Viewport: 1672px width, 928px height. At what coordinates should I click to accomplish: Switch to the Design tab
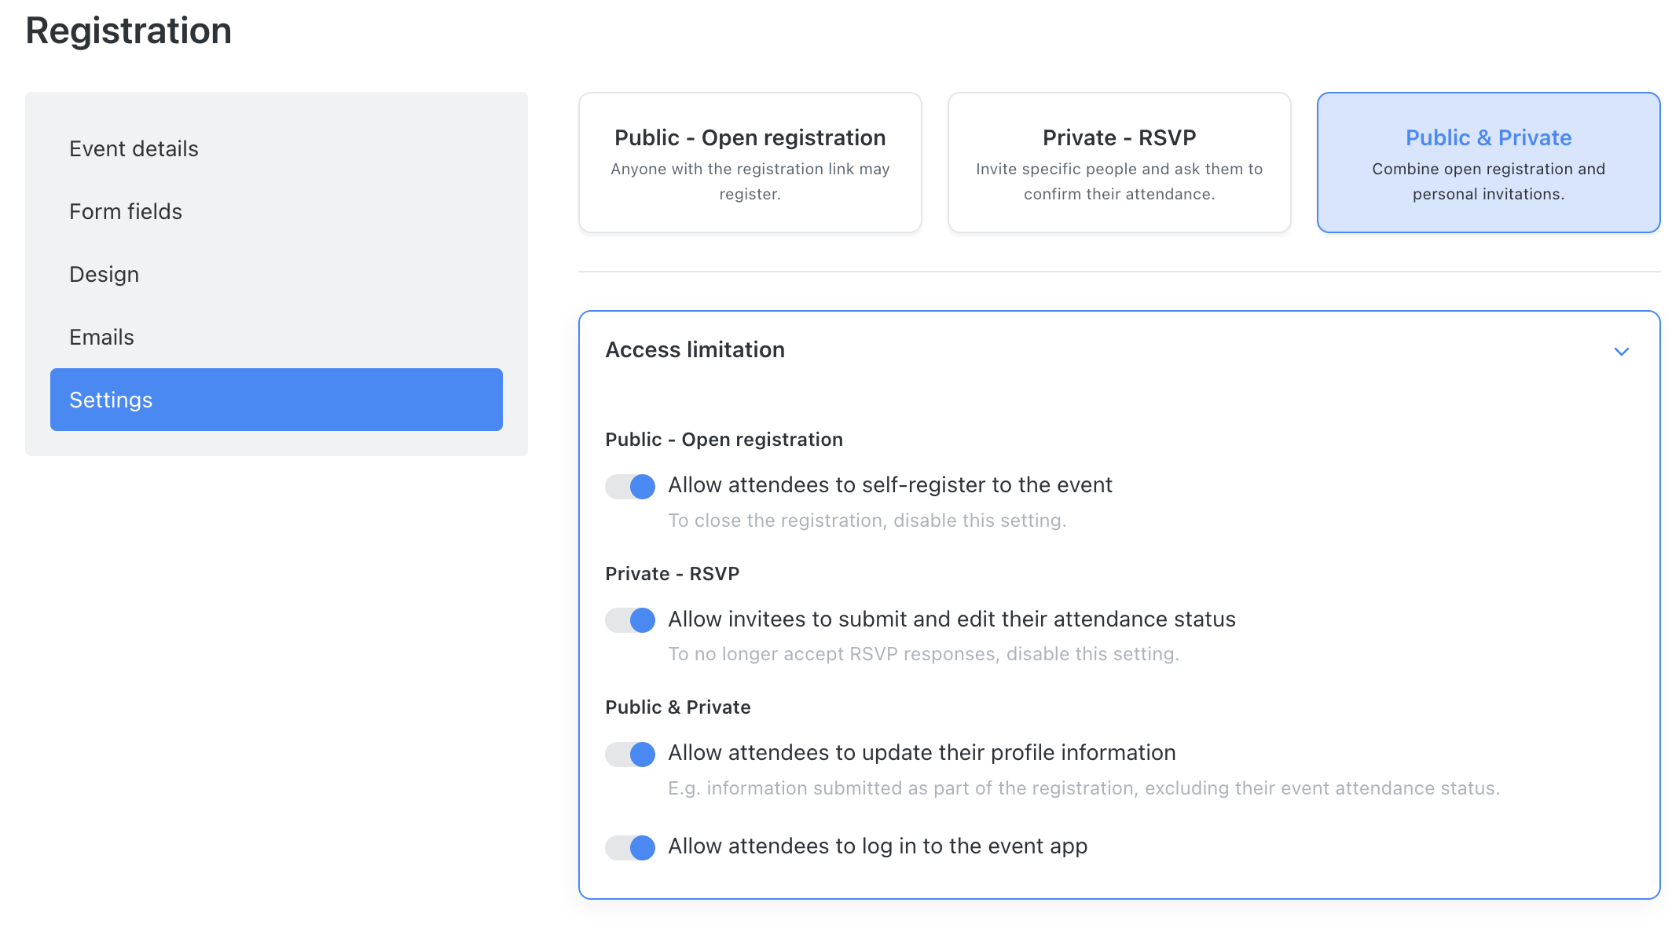pyautogui.click(x=104, y=274)
